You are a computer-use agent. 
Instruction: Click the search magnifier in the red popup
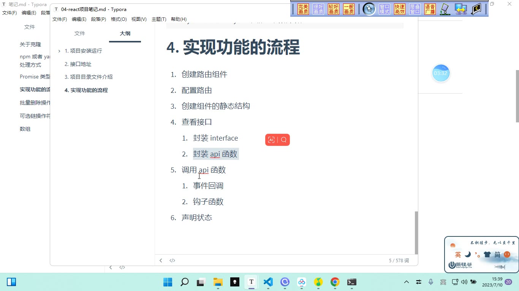[x=284, y=140]
